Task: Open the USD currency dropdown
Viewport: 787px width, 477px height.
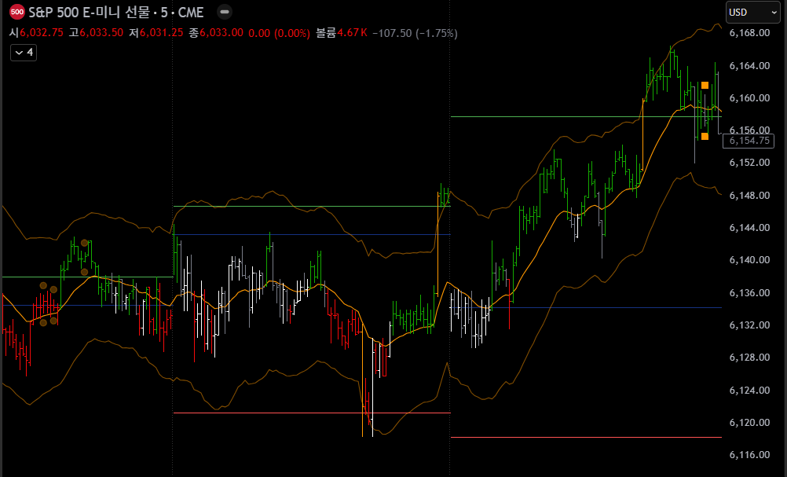Action: click(x=753, y=12)
